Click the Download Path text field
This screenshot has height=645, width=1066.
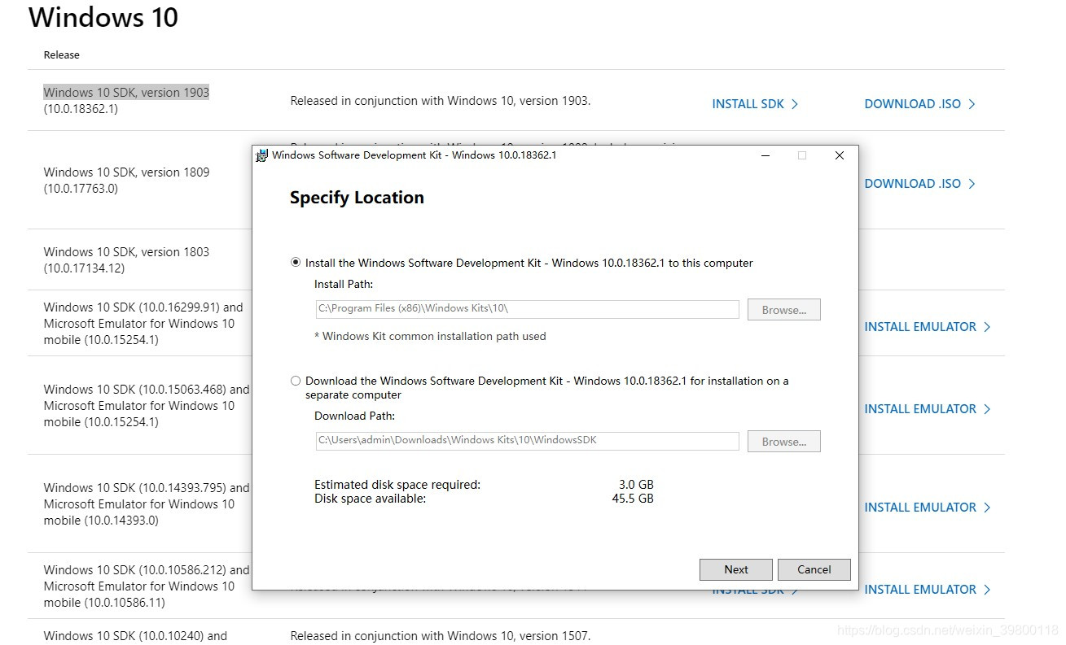[x=527, y=441]
